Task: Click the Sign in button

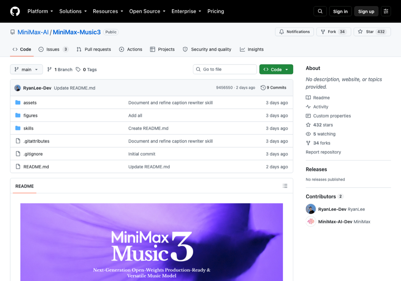Action: coord(341,11)
